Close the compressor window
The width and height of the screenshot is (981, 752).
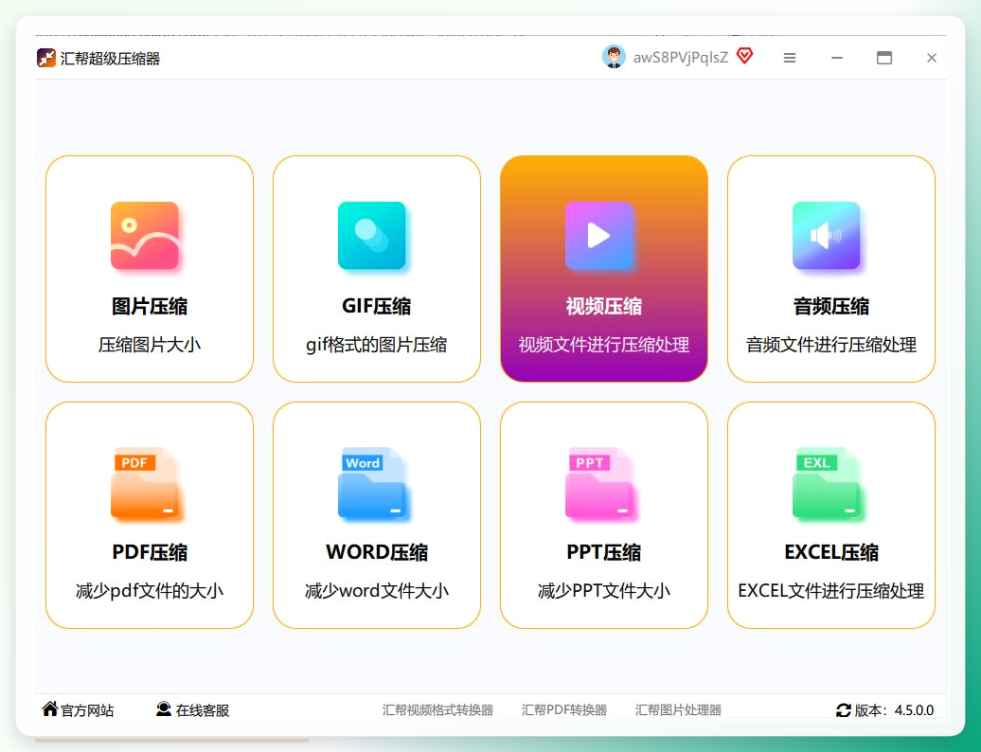pyautogui.click(x=932, y=58)
